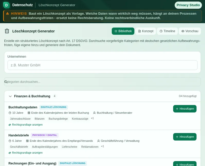Click the DIGITALE LÖSCHUNG badge on Rechnungen

[72, 163]
